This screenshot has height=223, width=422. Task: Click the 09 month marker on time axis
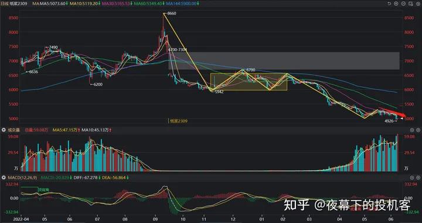point(155,219)
